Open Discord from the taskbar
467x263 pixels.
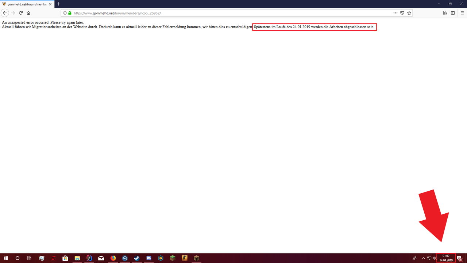149,258
